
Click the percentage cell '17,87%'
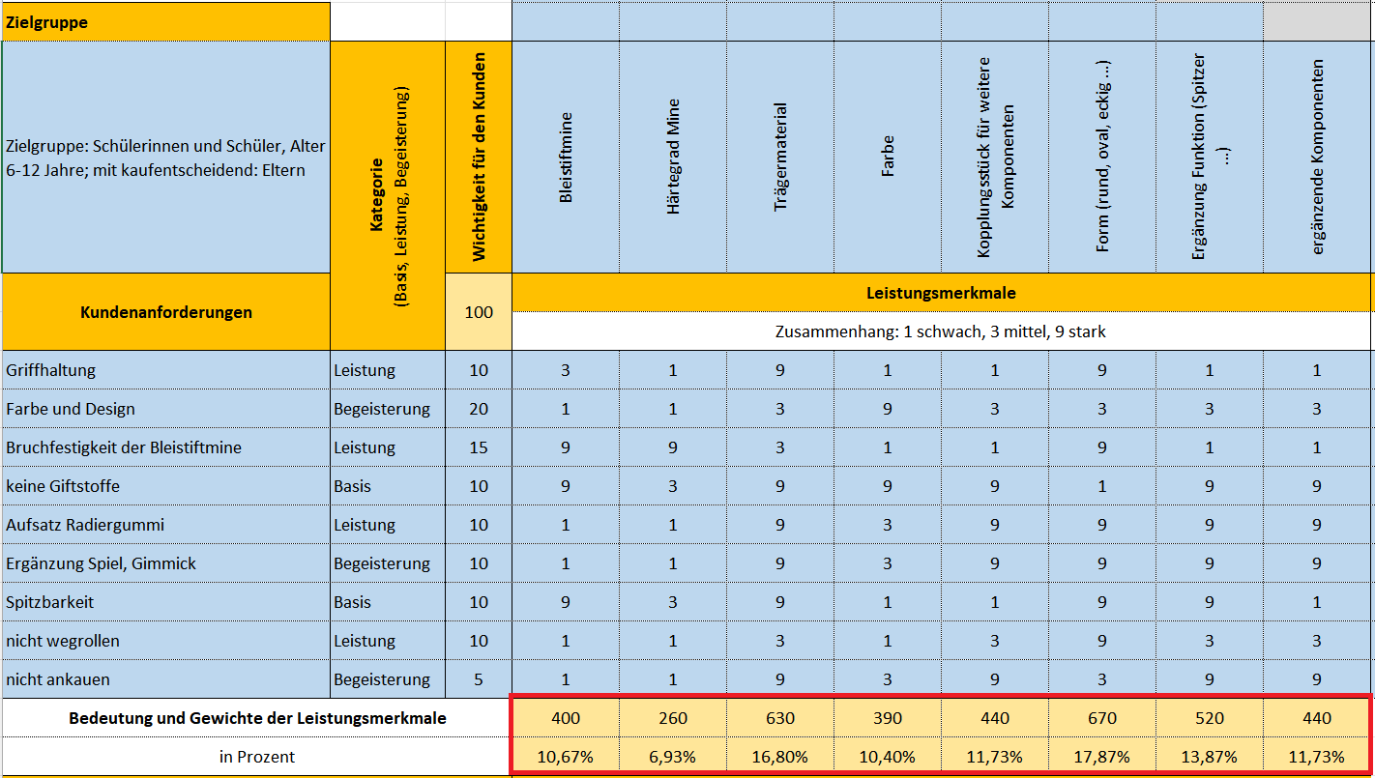pyautogui.click(x=1102, y=757)
